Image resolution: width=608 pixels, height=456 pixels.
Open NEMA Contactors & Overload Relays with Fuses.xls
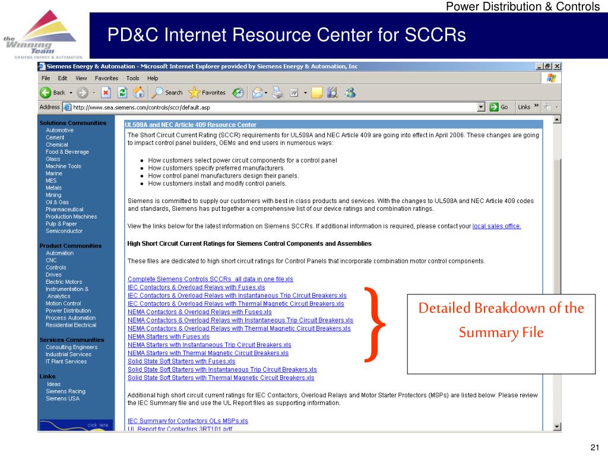pyautogui.click(x=199, y=312)
